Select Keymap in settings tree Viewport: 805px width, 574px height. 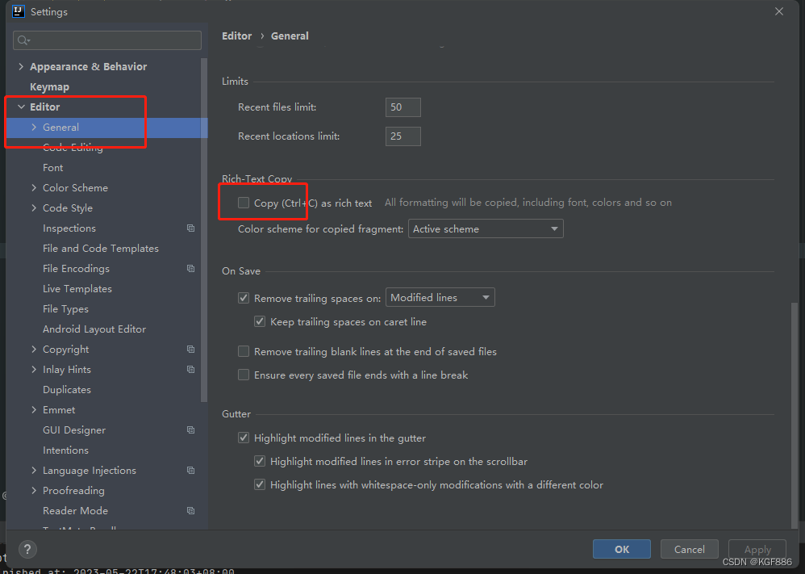point(49,87)
